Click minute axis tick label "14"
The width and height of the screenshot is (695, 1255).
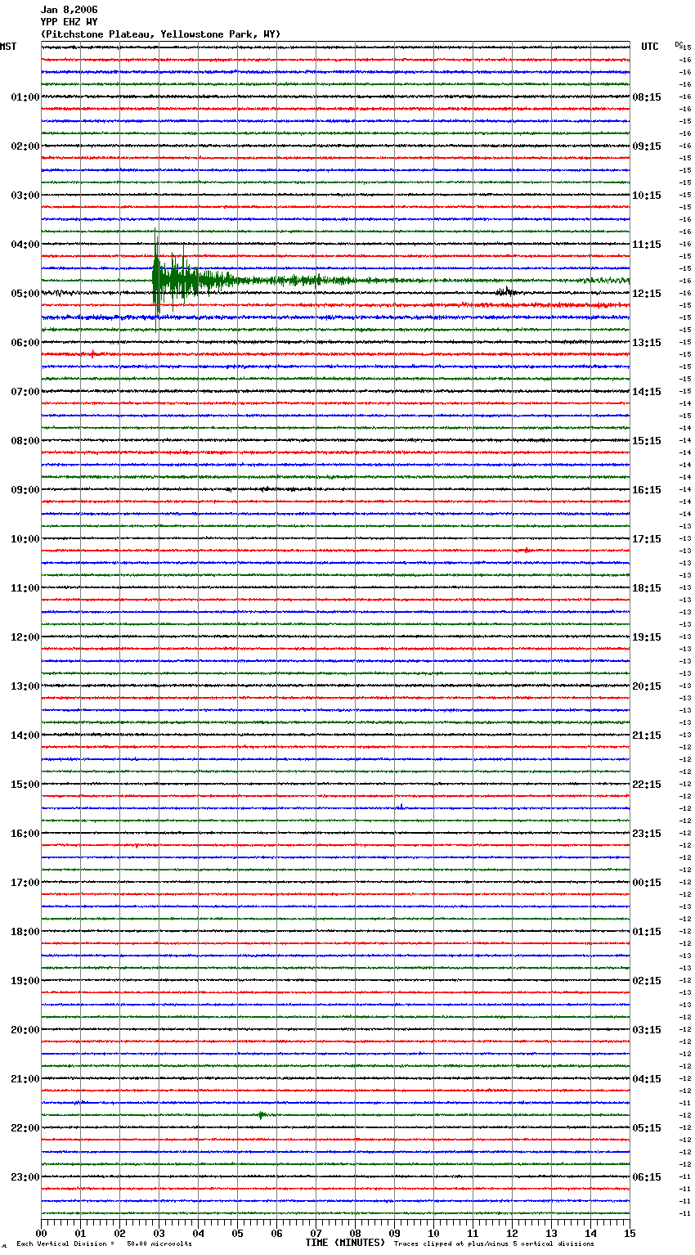click(x=590, y=1233)
